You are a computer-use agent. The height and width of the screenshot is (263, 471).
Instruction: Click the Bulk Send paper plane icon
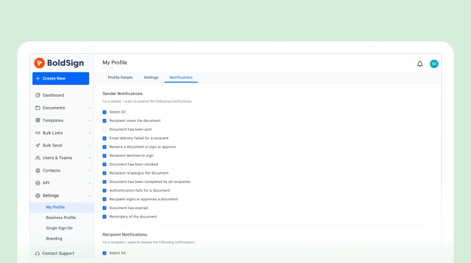[x=38, y=145]
